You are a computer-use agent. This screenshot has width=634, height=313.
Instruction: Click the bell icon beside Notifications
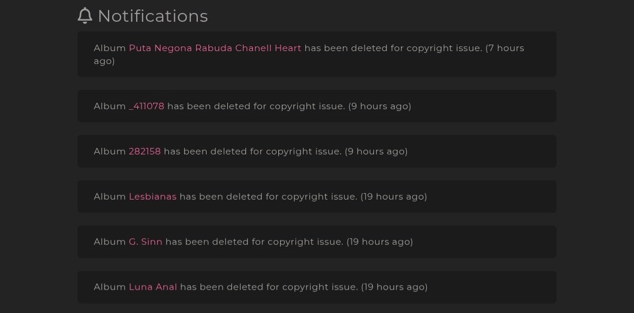[x=85, y=16]
